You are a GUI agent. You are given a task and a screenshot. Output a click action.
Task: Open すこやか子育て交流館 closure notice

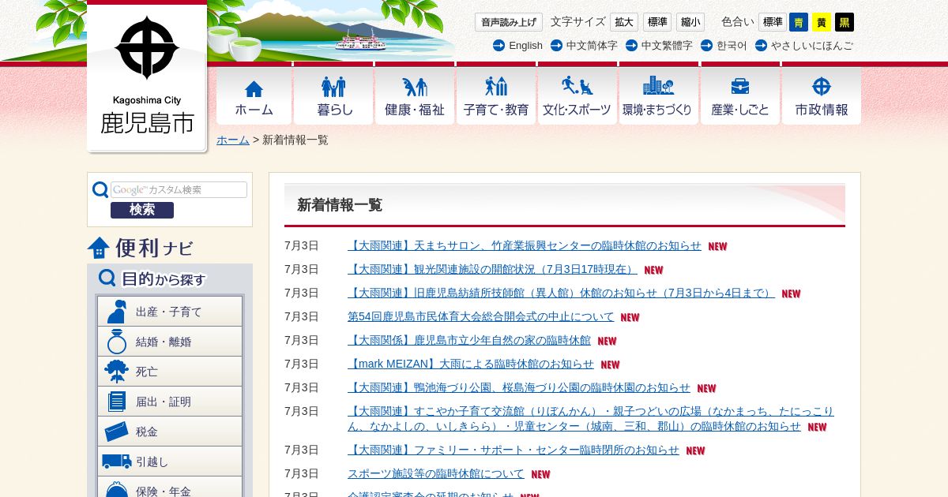[591, 419]
